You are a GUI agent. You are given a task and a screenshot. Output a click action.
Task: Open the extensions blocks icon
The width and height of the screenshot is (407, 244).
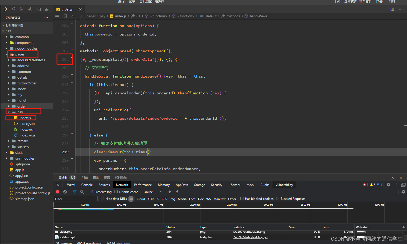pos(30,9)
